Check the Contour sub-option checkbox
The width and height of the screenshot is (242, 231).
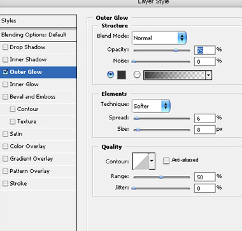[13, 109]
